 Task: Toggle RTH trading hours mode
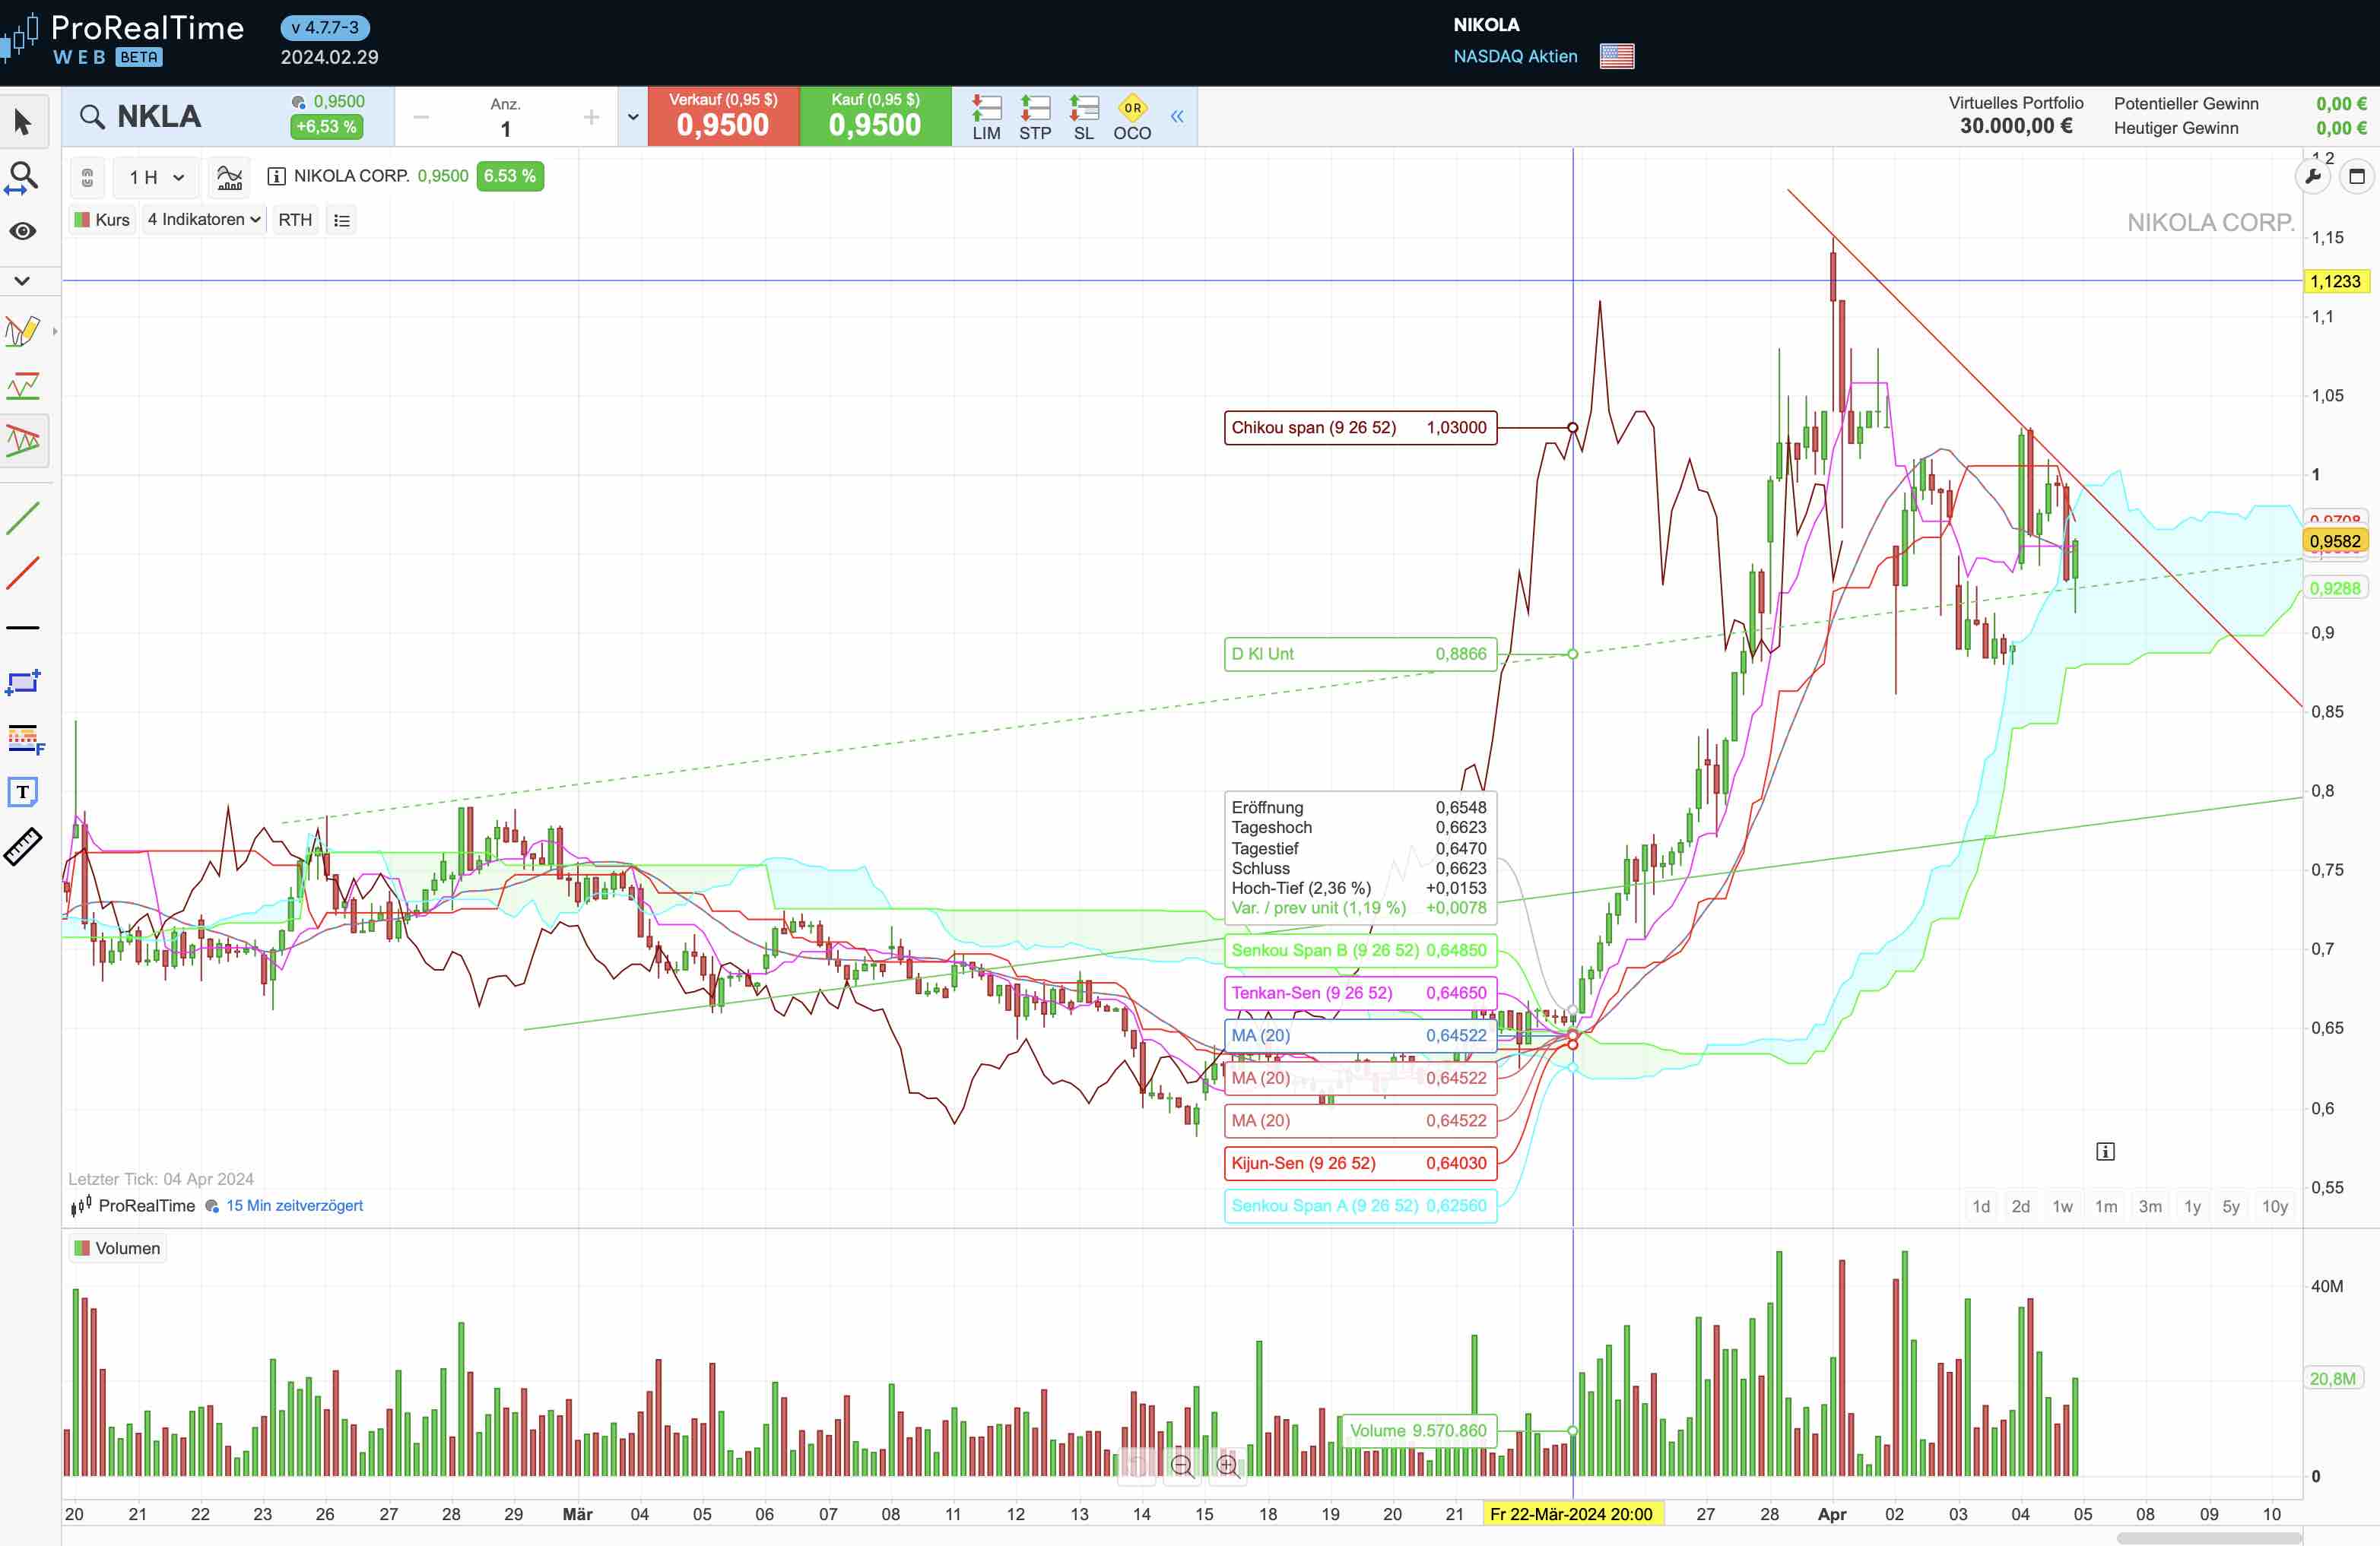tap(295, 220)
